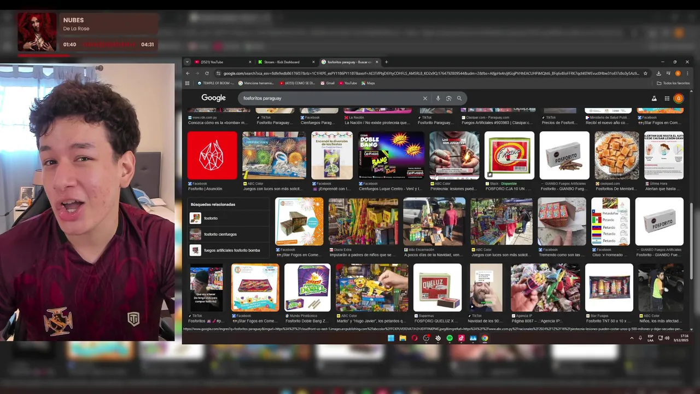
Task: Open File Explorer from taskbar
Action: coord(402,338)
